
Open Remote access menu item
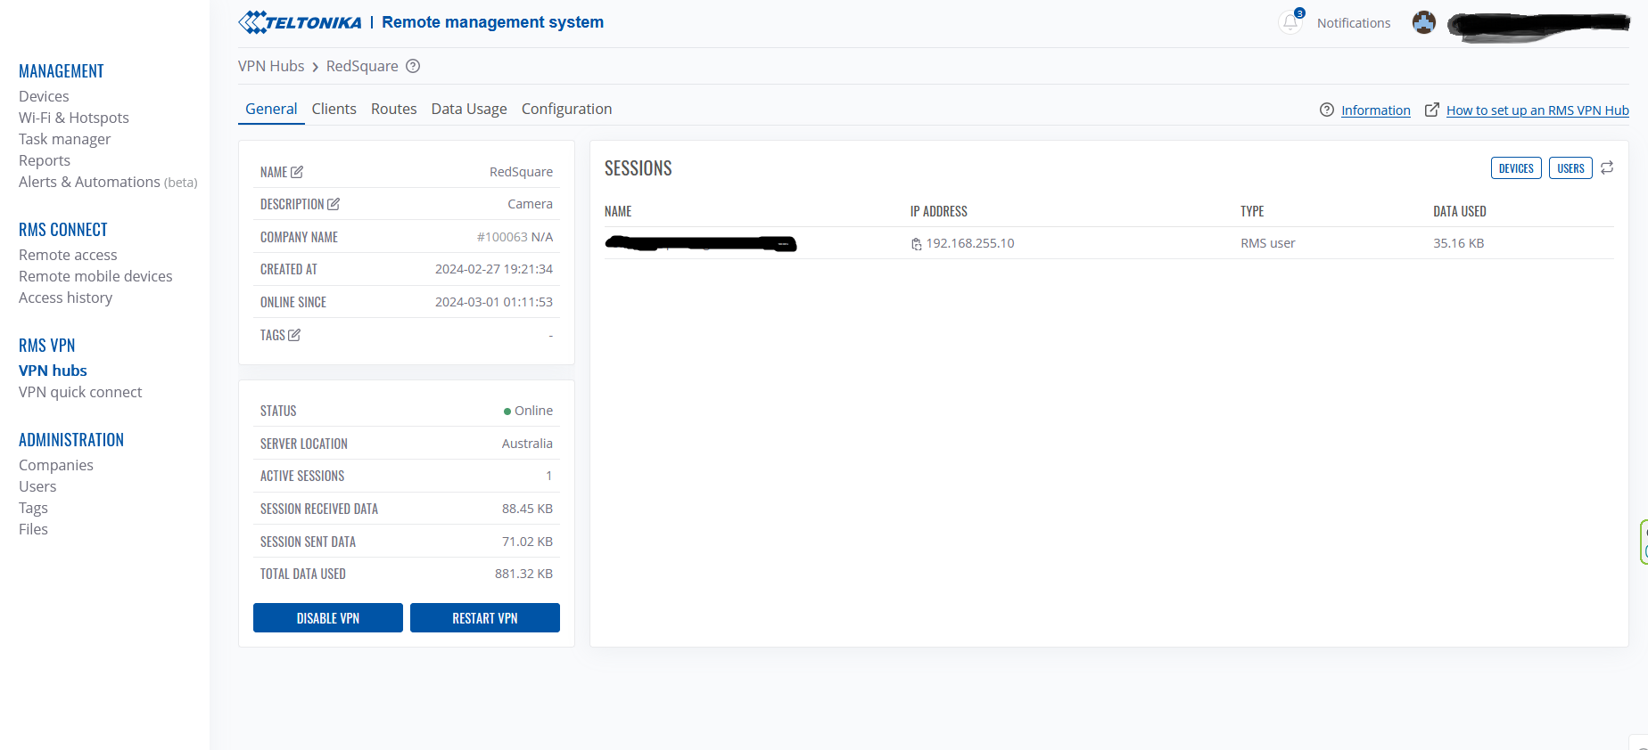68,255
